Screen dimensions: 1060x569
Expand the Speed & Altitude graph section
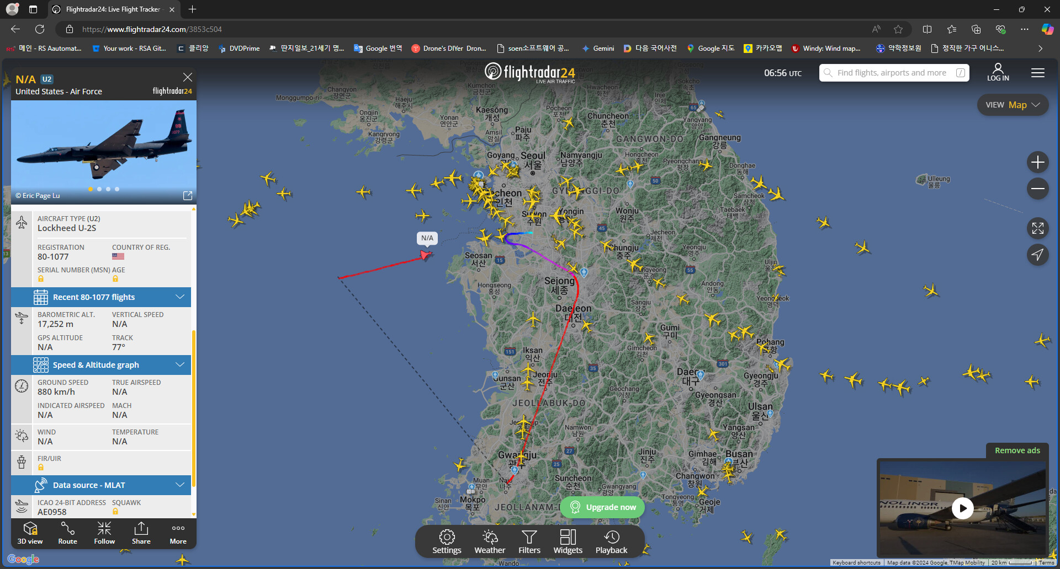pos(101,365)
